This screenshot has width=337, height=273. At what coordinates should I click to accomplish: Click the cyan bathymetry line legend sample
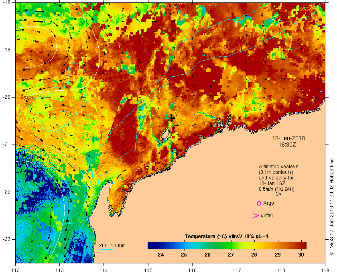(106, 250)
